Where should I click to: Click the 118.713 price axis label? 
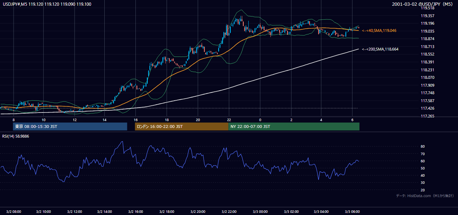[428, 47]
